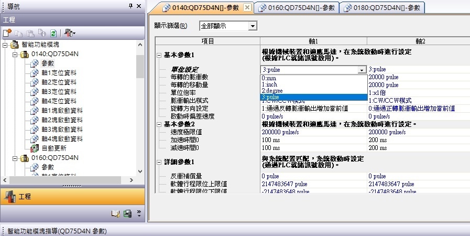
Task: Collapse the 智能功能模塊 tree node
Action: 5,45
